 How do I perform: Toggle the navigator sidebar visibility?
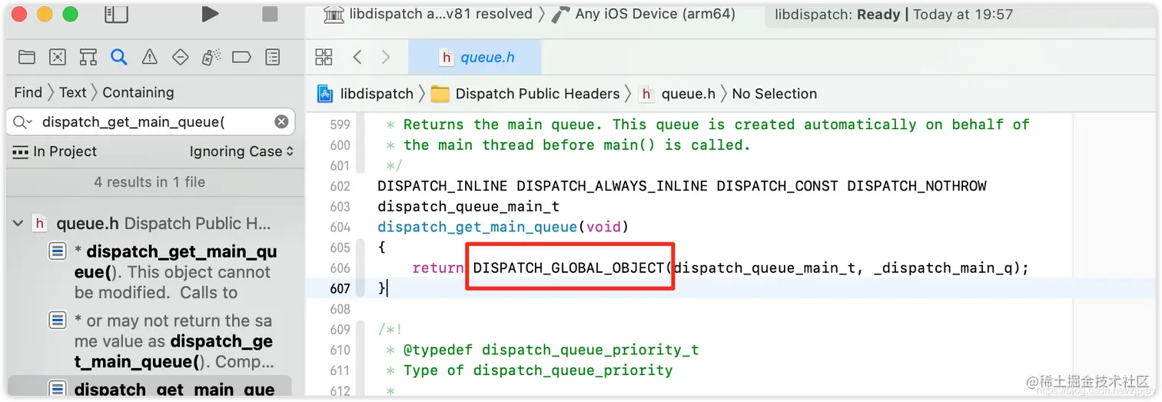point(116,14)
